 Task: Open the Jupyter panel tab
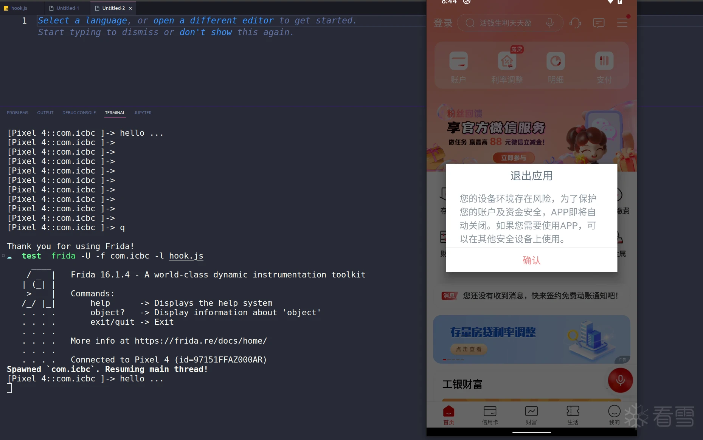point(143,113)
